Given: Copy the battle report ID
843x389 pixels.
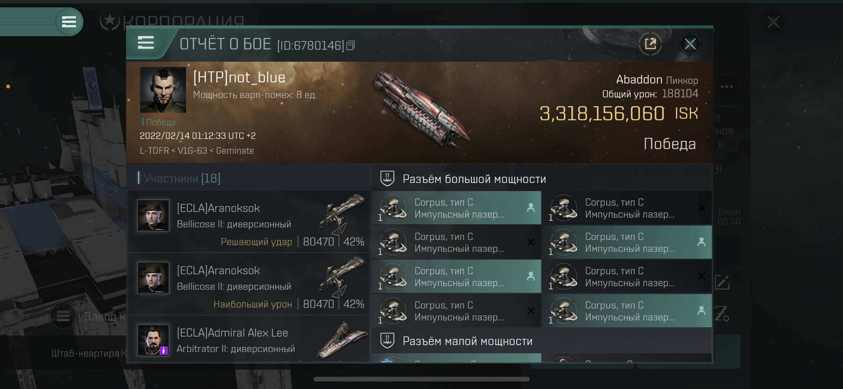Looking at the screenshot, I should coord(351,45).
